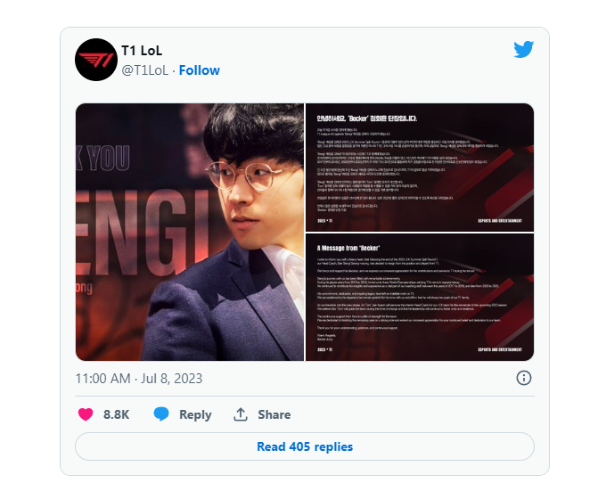The width and height of the screenshot is (606, 491).
Task: Click the blue reply bubble icon
Action: click(161, 414)
